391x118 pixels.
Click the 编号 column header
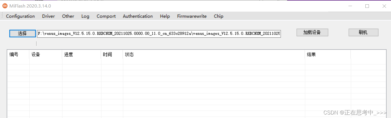pos(18,55)
